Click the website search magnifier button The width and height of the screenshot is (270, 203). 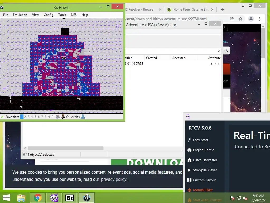pyautogui.click(x=226, y=50)
